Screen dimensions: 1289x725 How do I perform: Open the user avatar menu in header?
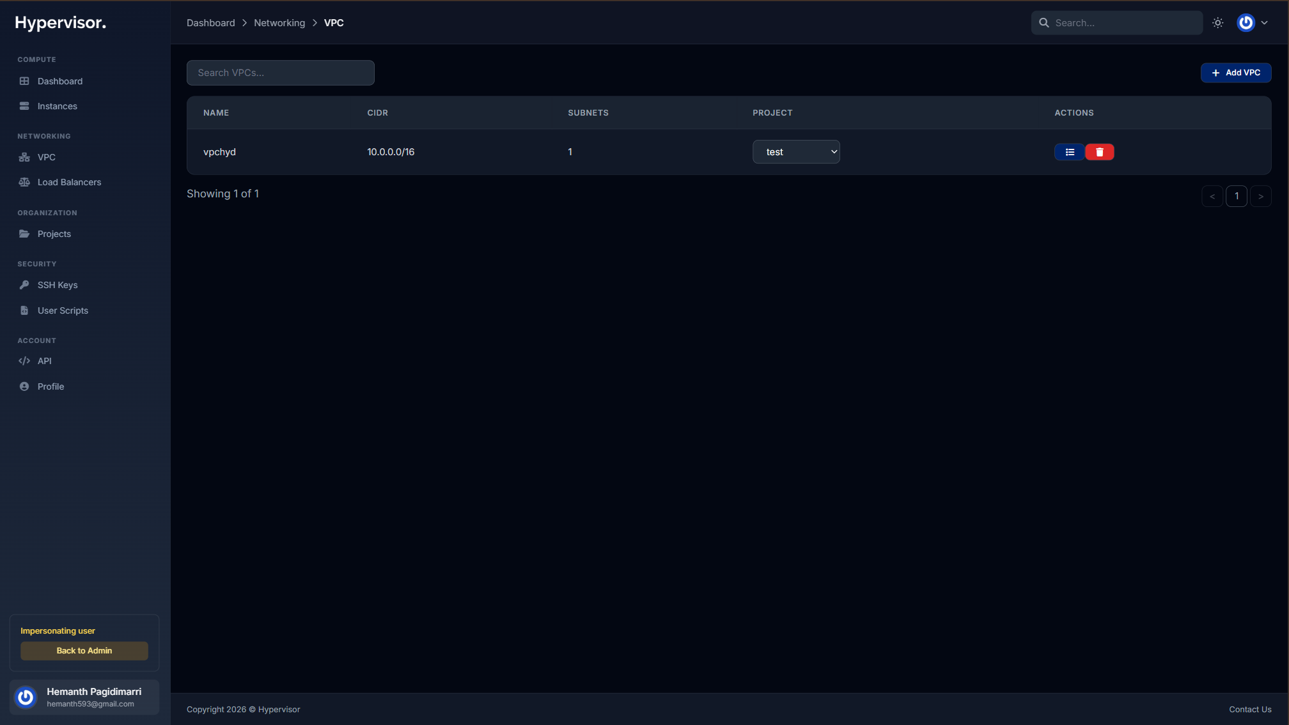[x=1252, y=23]
